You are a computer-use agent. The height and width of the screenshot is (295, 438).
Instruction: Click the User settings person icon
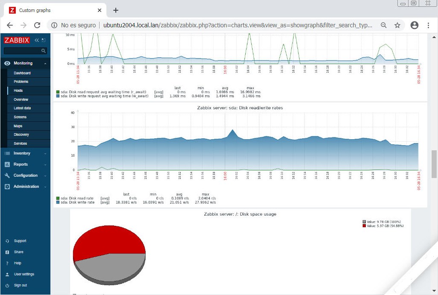7,275
